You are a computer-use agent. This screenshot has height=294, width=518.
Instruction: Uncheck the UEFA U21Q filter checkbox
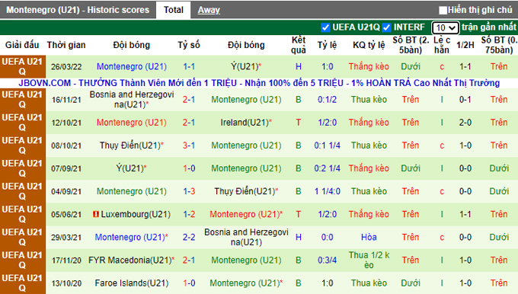pyautogui.click(x=325, y=27)
